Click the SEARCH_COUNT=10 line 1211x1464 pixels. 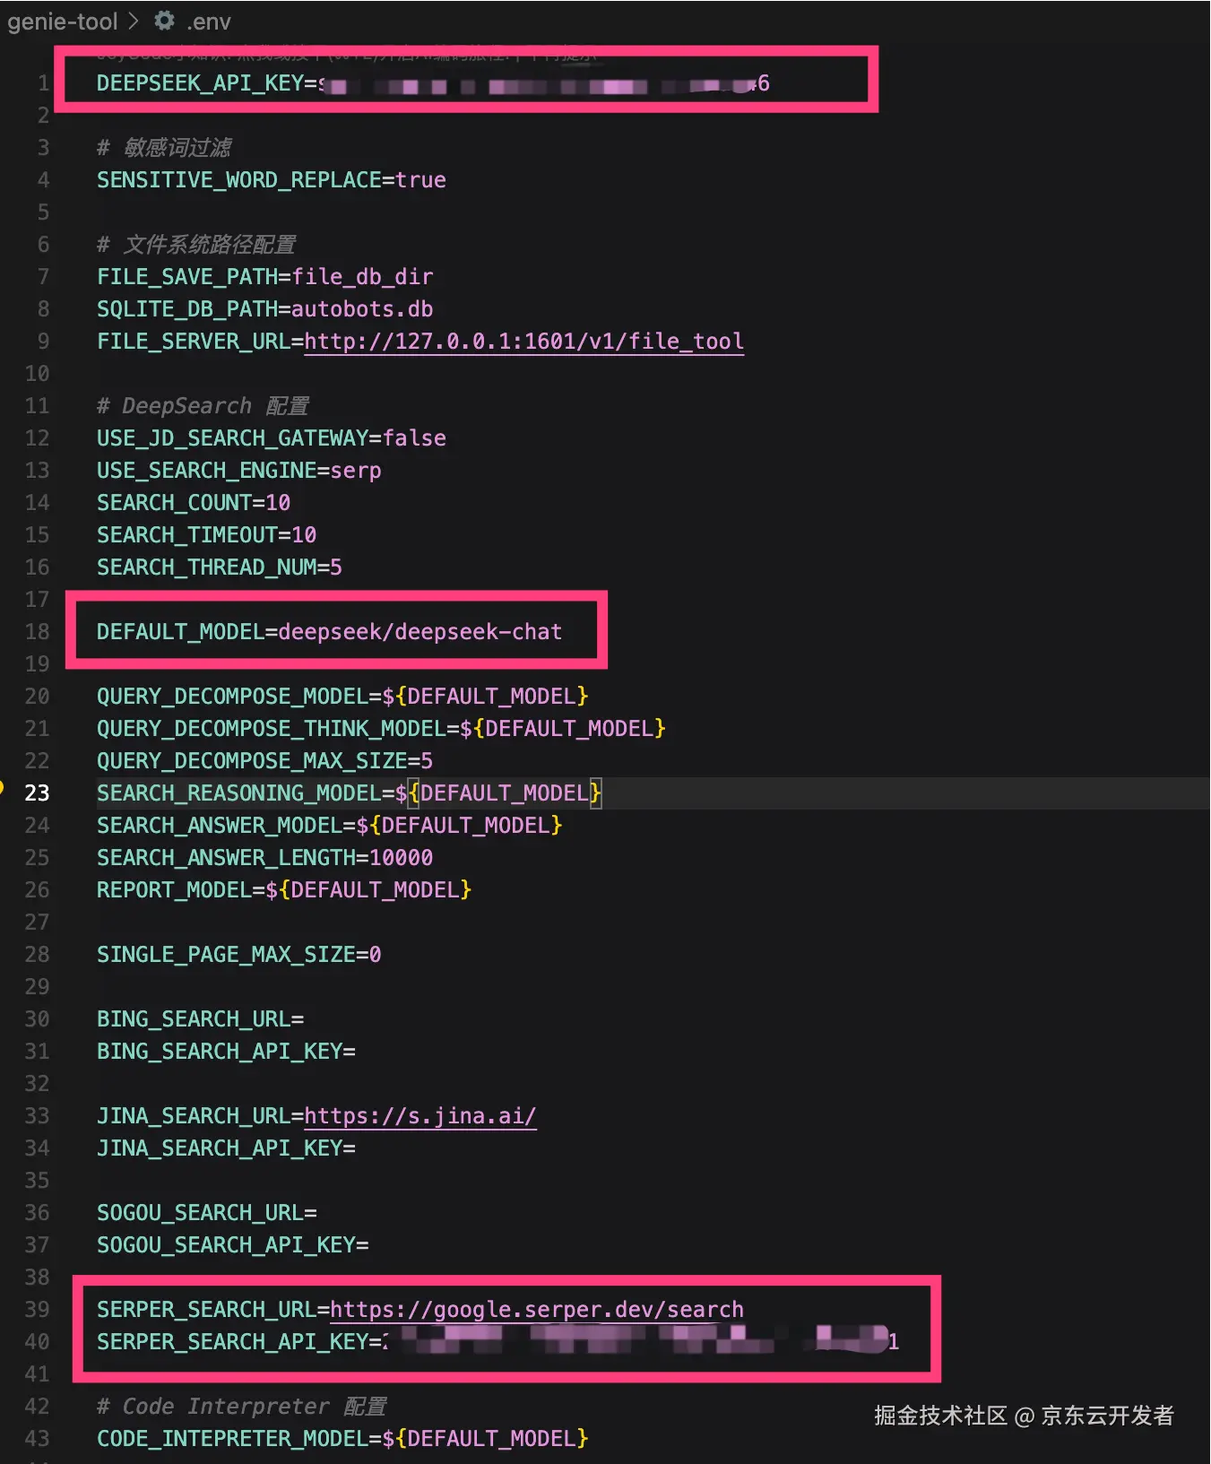[194, 503]
